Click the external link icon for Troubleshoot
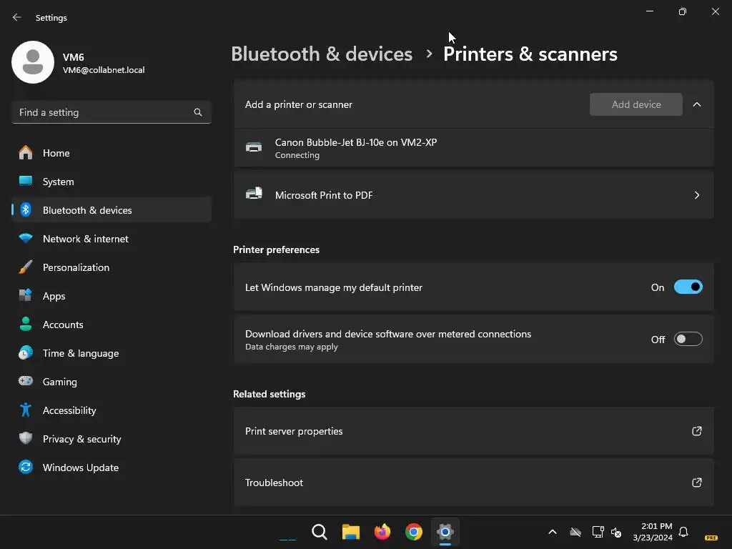The width and height of the screenshot is (732, 549). pos(696,483)
